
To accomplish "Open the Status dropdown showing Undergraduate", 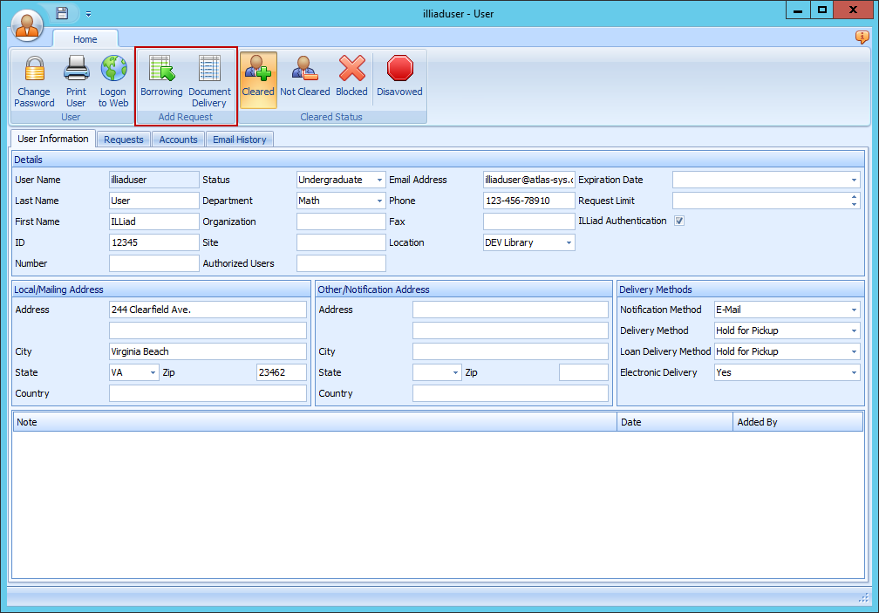I will (x=378, y=180).
